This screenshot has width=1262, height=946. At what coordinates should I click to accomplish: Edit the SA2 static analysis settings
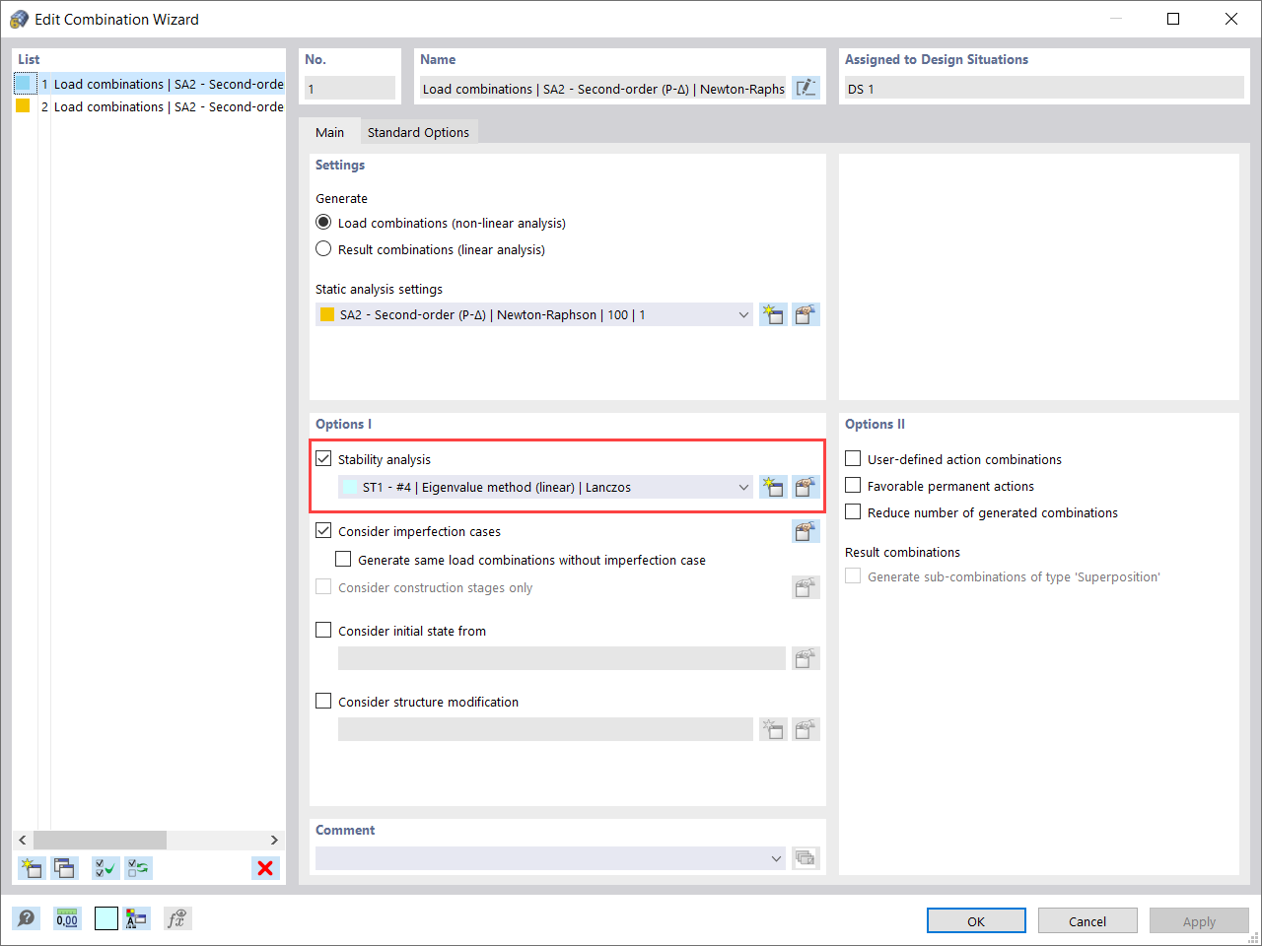[806, 314]
